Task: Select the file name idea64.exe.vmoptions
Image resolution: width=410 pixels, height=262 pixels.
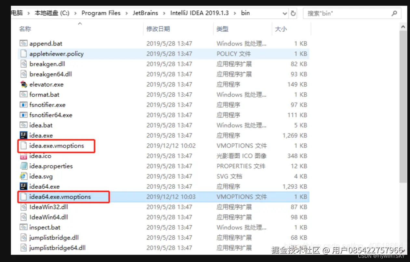Action: (x=60, y=197)
